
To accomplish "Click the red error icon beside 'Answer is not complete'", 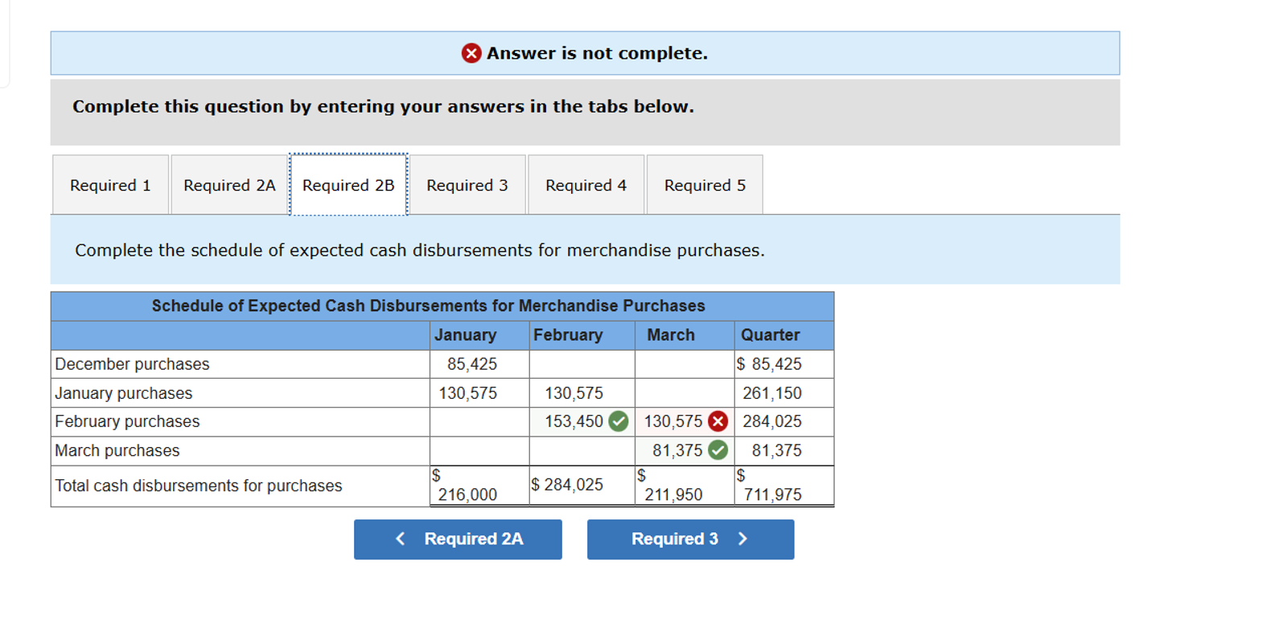I will pyautogui.click(x=471, y=53).
